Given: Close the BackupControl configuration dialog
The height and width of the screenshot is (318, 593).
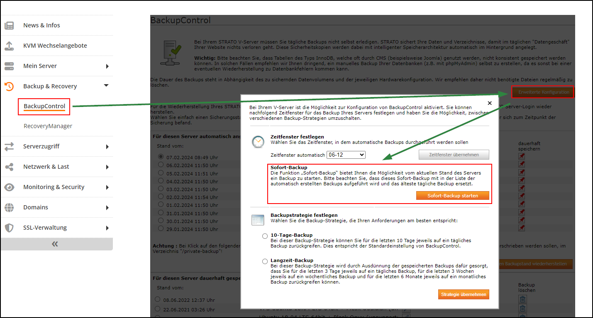Looking at the screenshot, I should 490,103.
